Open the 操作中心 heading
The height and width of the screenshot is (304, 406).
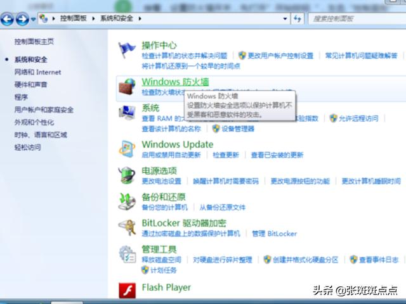(159, 46)
